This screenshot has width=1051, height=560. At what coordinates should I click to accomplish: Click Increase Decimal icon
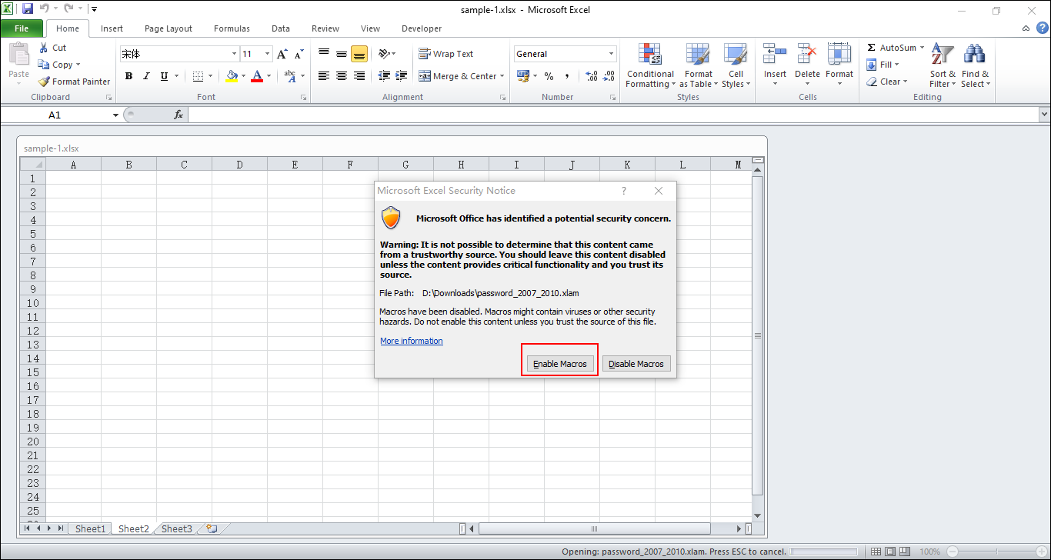(x=591, y=76)
